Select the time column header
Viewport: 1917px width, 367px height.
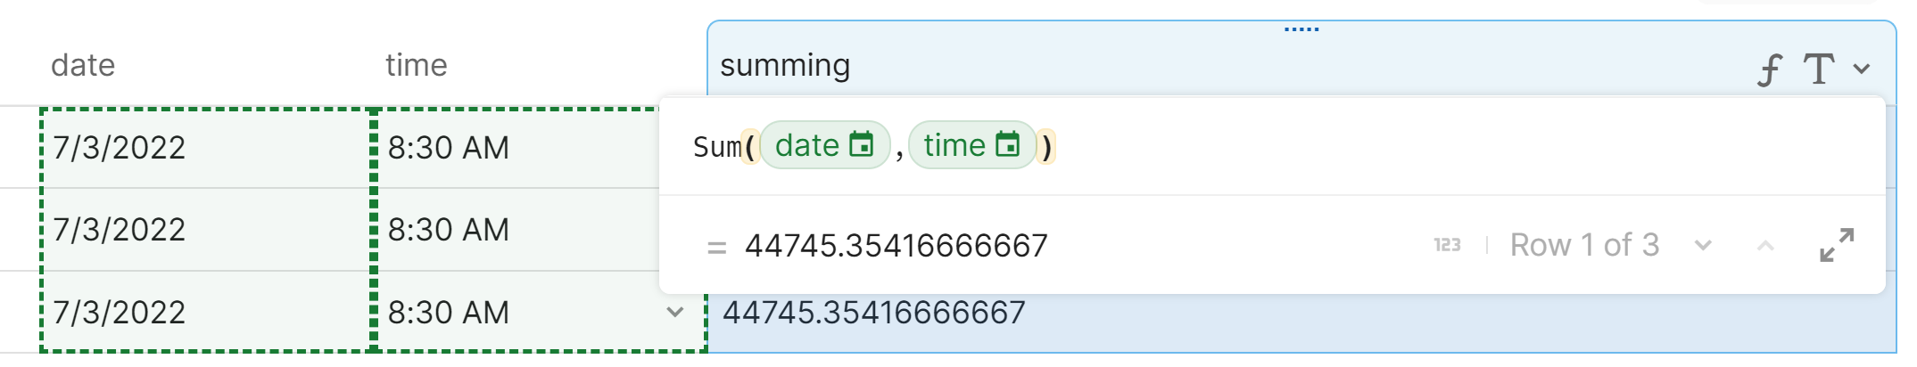[416, 65]
